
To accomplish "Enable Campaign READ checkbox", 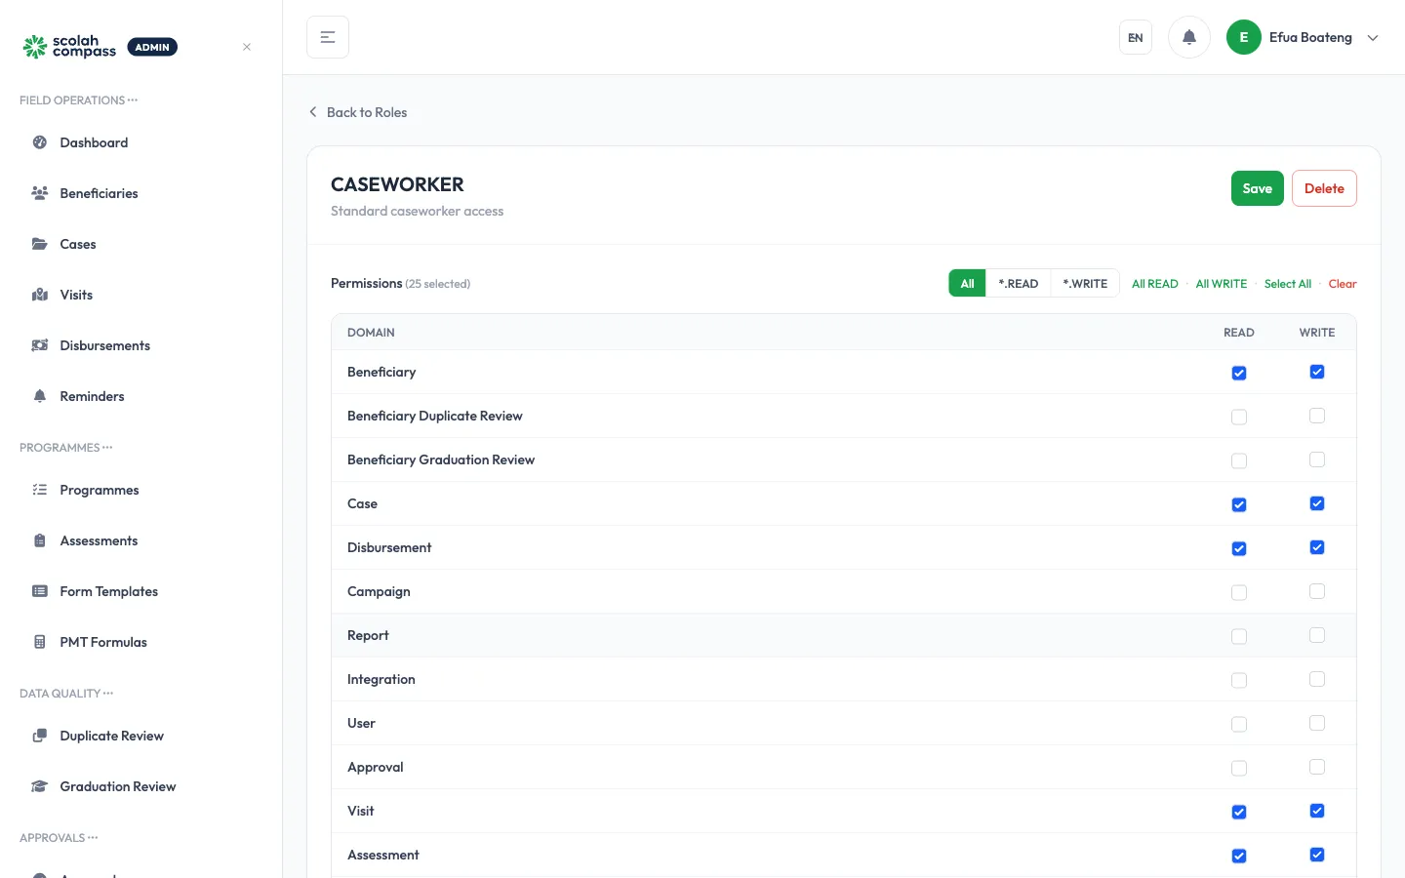I will pos(1239,592).
